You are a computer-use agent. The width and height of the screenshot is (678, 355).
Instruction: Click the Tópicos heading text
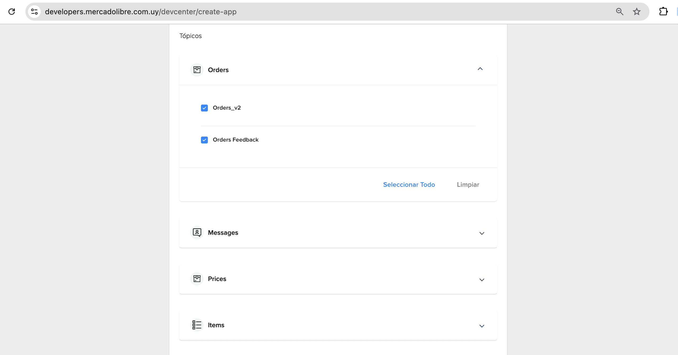pyautogui.click(x=190, y=36)
